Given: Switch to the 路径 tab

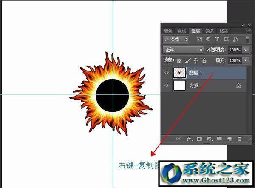Looking at the screenshot, I should click(x=224, y=31).
